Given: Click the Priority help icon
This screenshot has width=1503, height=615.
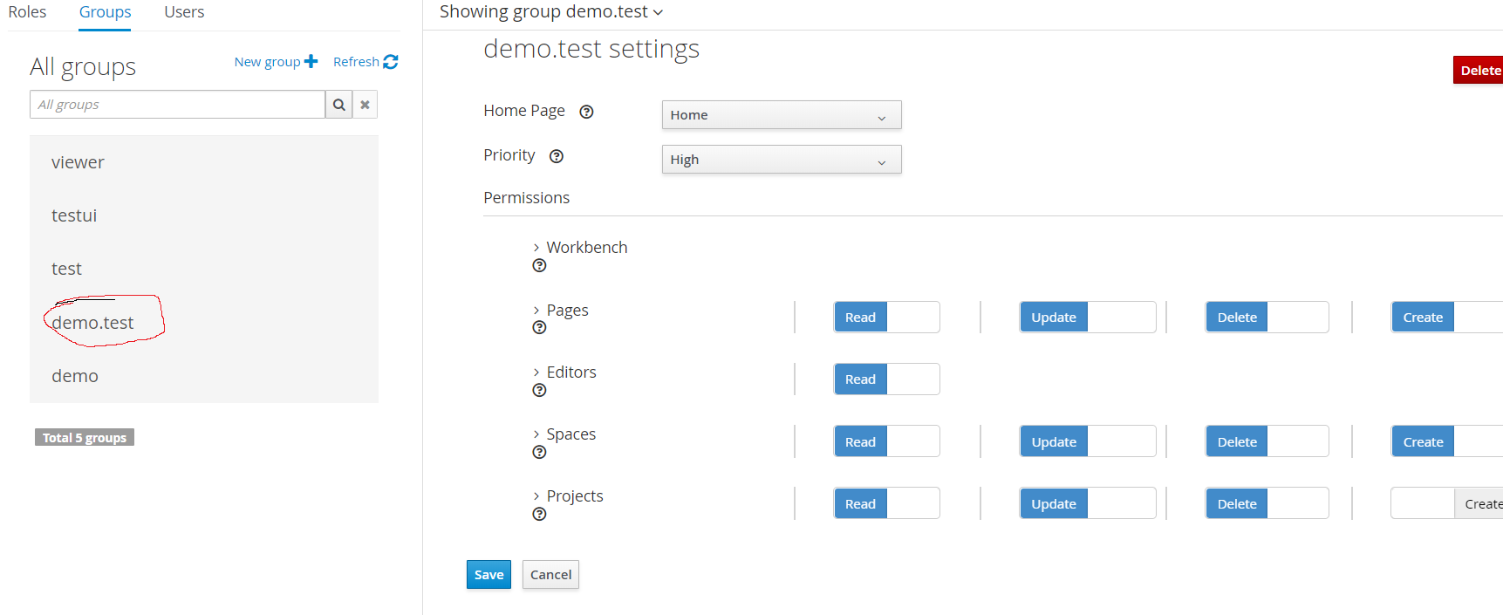Looking at the screenshot, I should coord(557,156).
